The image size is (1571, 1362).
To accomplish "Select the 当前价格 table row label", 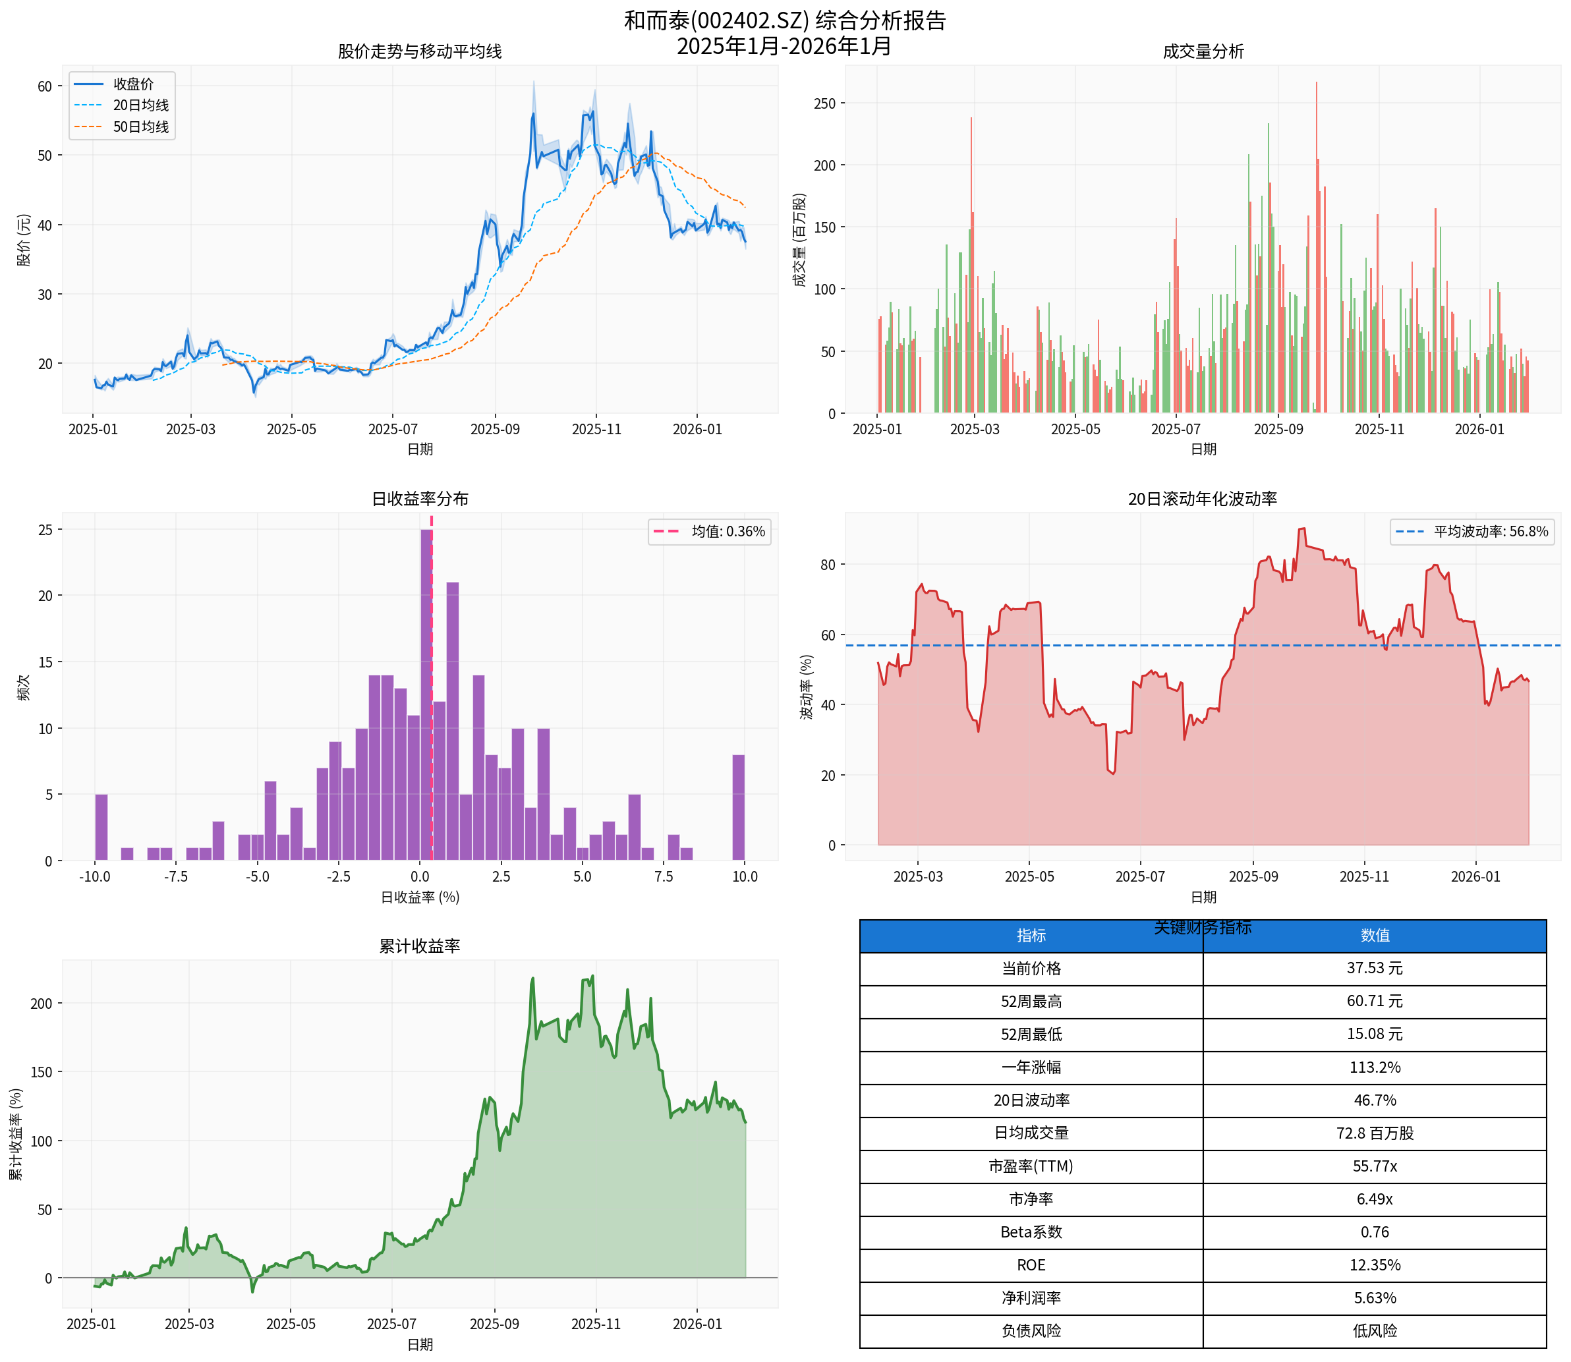I will click(x=1031, y=969).
